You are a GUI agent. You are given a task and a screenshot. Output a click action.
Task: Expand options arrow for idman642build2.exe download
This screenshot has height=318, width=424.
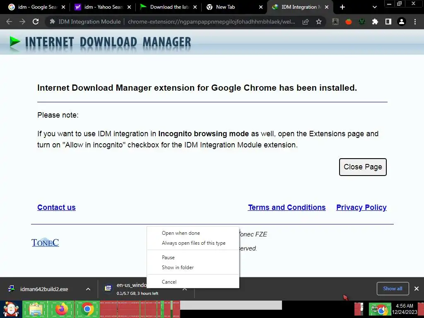[x=88, y=289]
